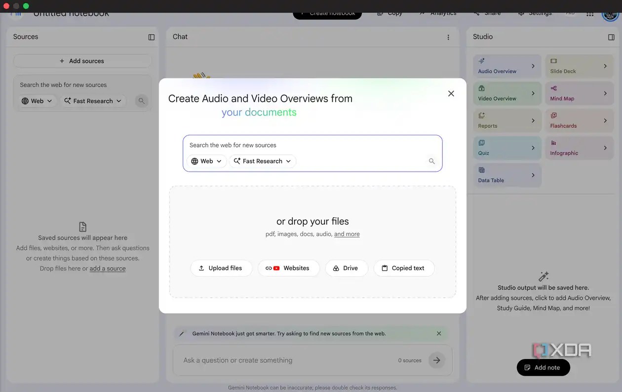Viewport: 622px width, 392px height.
Task: Open Analytics from the top bar
Action: tap(438, 14)
